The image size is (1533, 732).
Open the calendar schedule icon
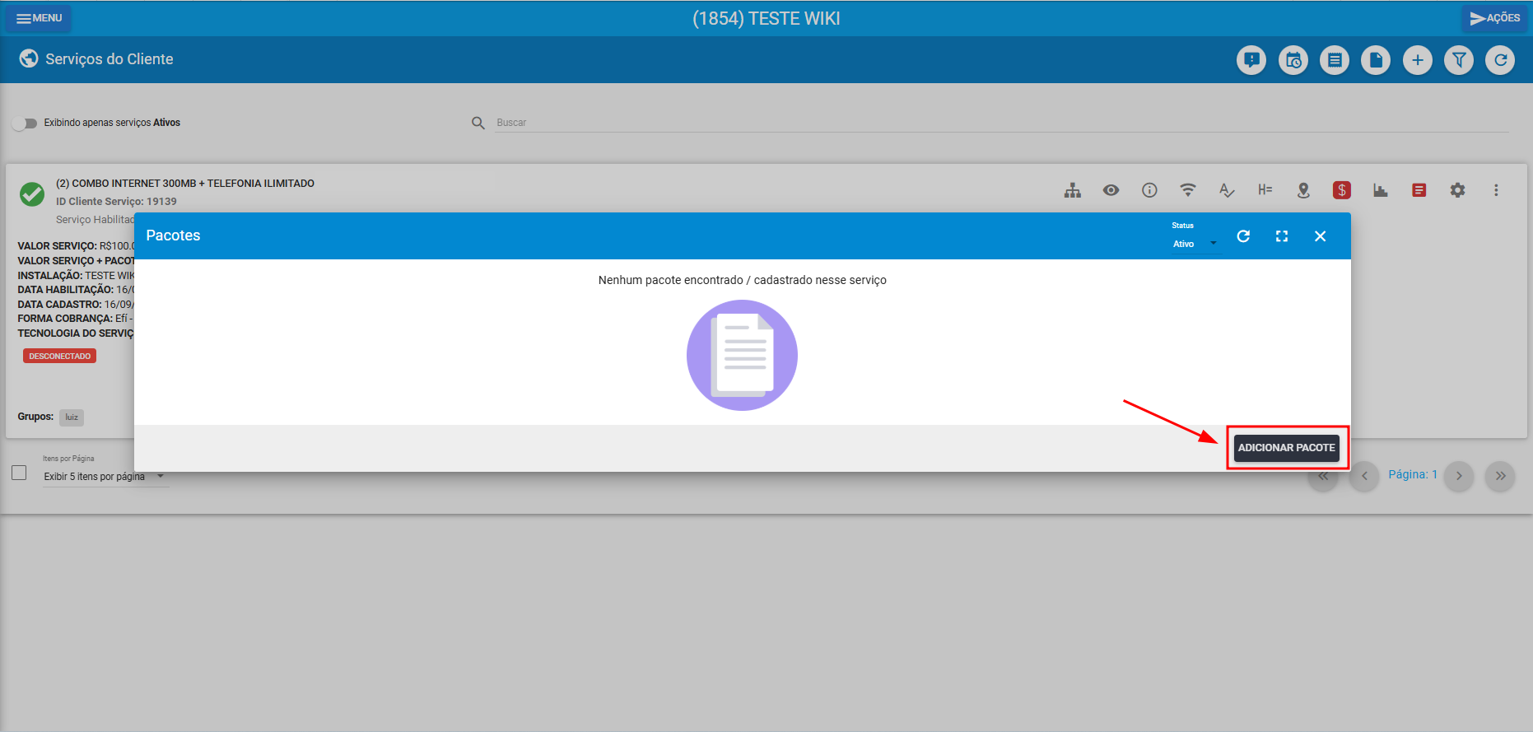pyautogui.click(x=1293, y=59)
